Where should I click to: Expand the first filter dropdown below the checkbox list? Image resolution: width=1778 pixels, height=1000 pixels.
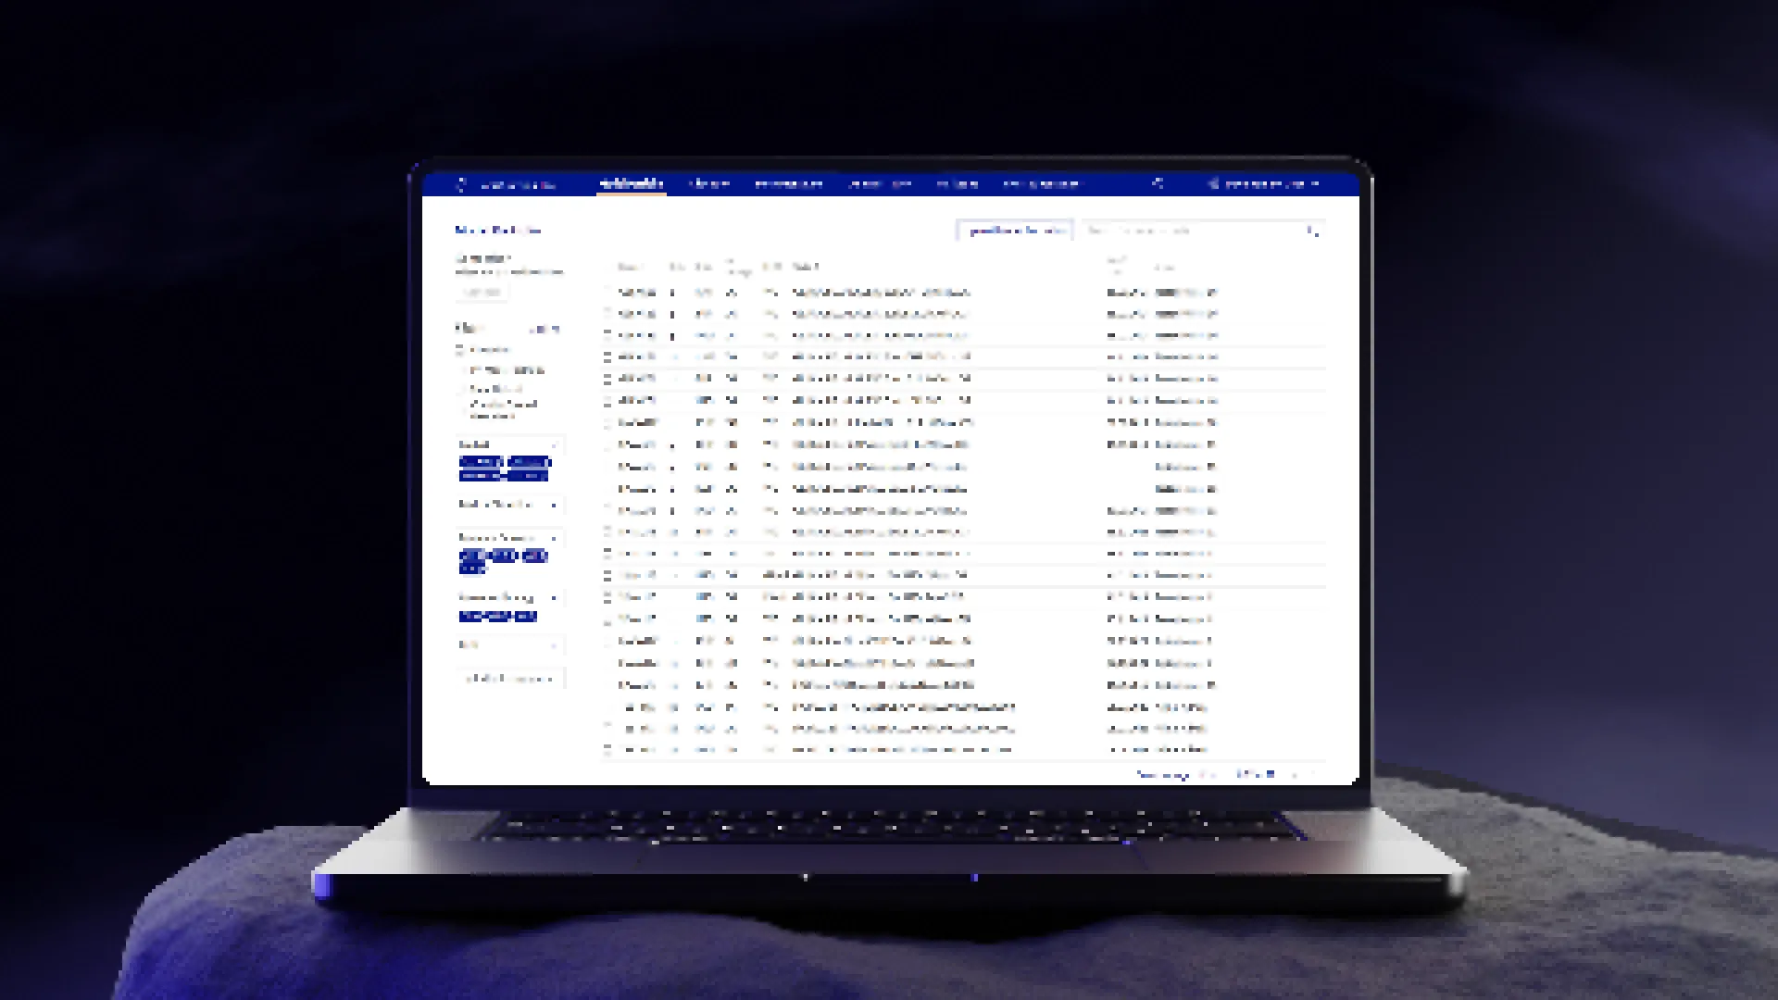[x=509, y=445]
